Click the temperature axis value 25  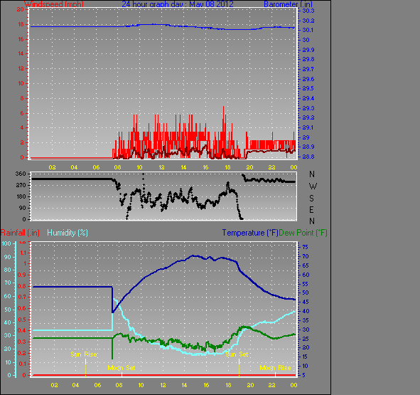305,339
